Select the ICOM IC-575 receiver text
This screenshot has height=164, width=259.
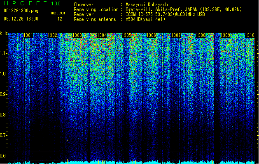165,14
